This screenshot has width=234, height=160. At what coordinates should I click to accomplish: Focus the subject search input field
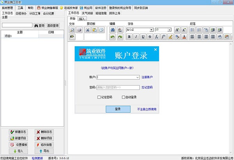coord(17,25)
